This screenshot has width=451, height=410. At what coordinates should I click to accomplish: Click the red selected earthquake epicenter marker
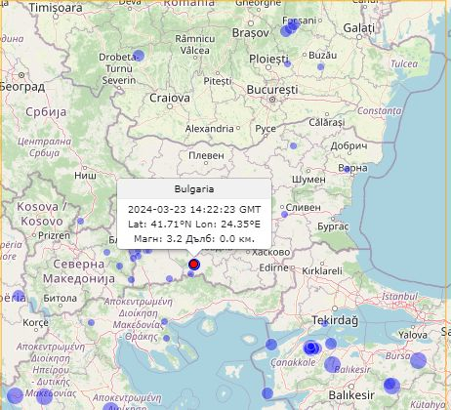194,265
